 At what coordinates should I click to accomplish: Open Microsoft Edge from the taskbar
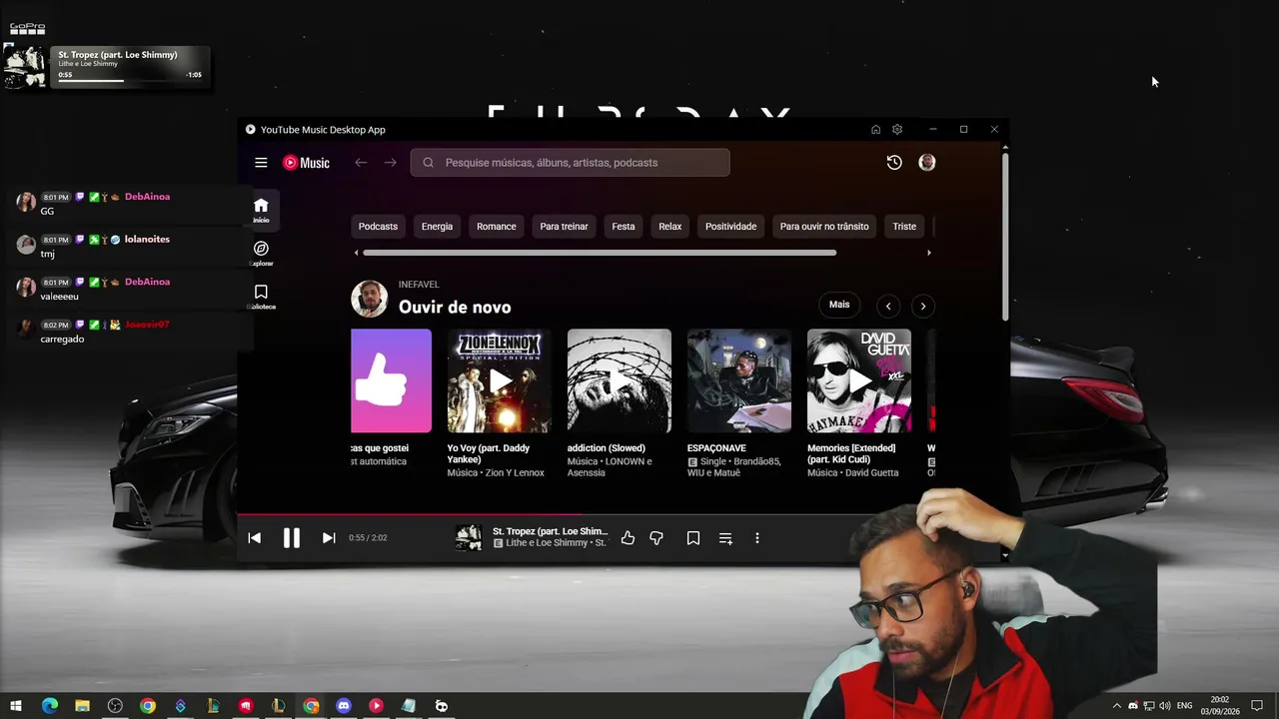click(49, 706)
